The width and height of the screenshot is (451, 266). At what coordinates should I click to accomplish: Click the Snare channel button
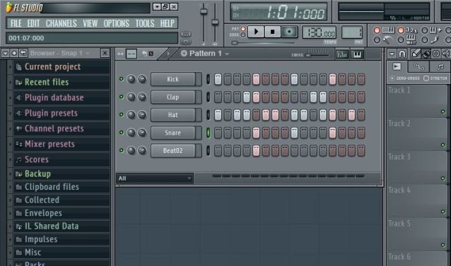click(x=173, y=133)
